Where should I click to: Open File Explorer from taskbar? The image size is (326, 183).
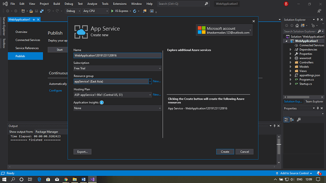[x=75, y=179]
